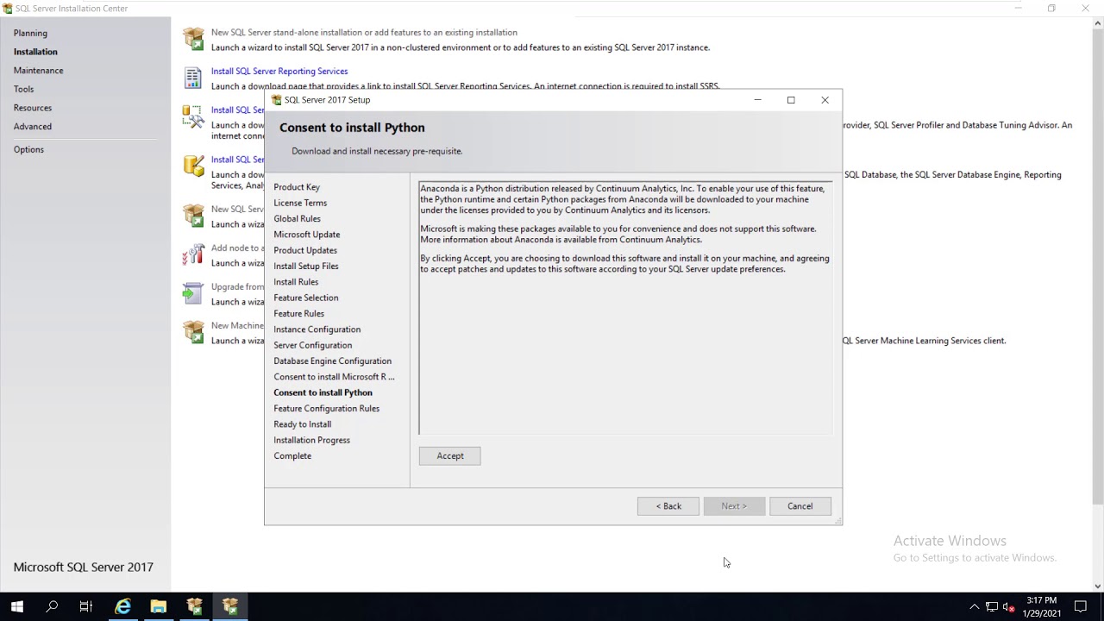The width and height of the screenshot is (1104, 621).
Task: Select Consent to install Python step
Action: pos(323,392)
